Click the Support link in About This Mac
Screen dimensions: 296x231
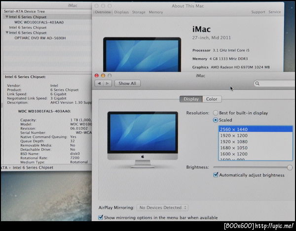click(258, 12)
